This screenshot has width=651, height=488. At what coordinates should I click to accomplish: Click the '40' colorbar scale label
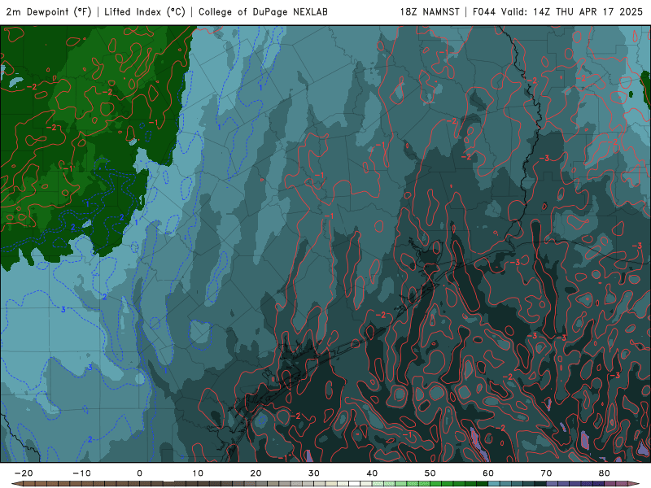(x=372, y=473)
